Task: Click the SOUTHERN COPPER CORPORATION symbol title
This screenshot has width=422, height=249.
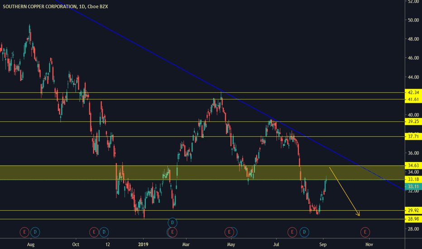Action: coord(39,6)
